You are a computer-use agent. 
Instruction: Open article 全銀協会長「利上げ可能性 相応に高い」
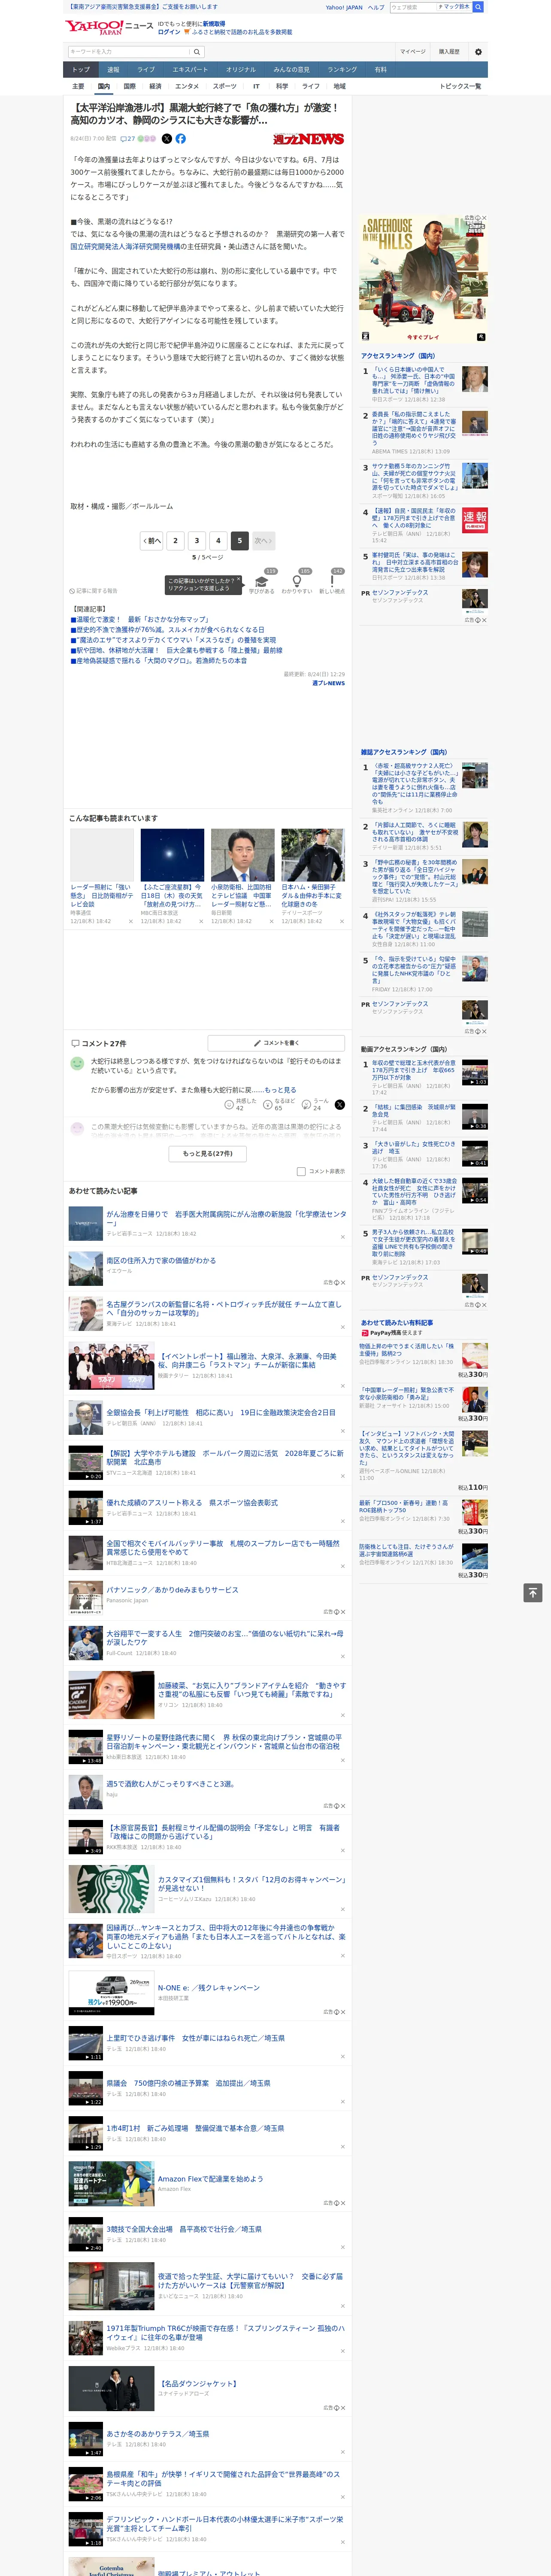click(x=221, y=1413)
